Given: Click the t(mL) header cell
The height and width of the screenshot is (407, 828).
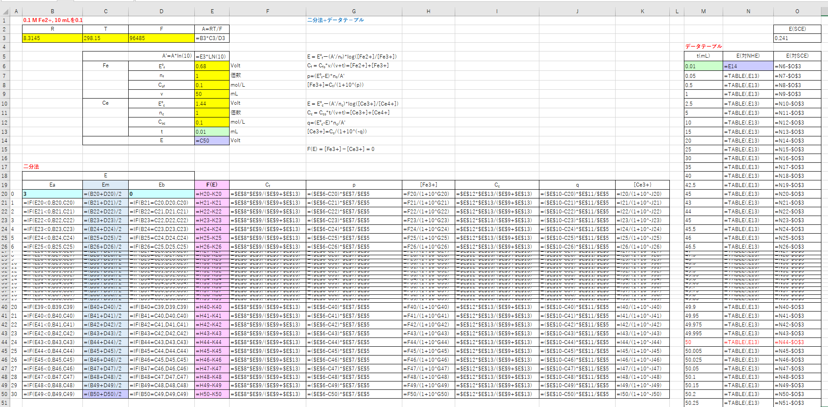Looking at the screenshot, I should (x=703, y=56).
